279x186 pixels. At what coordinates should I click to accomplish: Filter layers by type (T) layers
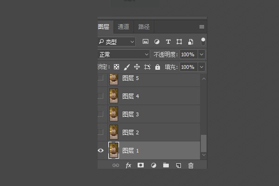click(x=168, y=42)
